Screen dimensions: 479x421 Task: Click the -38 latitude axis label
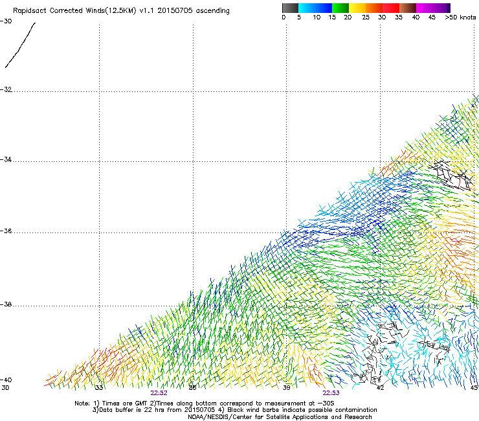tap(6, 304)
